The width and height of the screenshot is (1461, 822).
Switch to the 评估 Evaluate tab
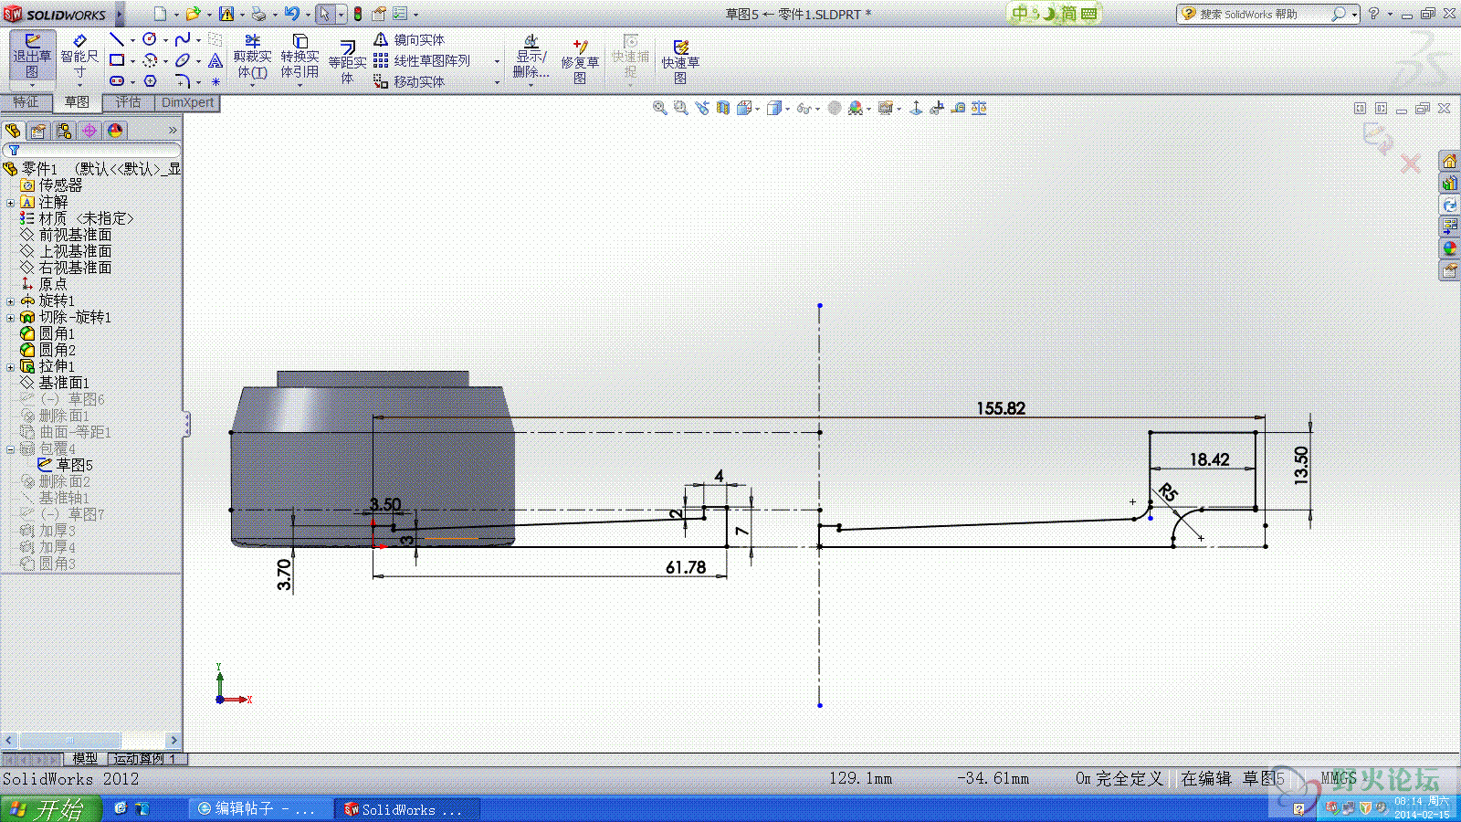click(x=129, y=102)
